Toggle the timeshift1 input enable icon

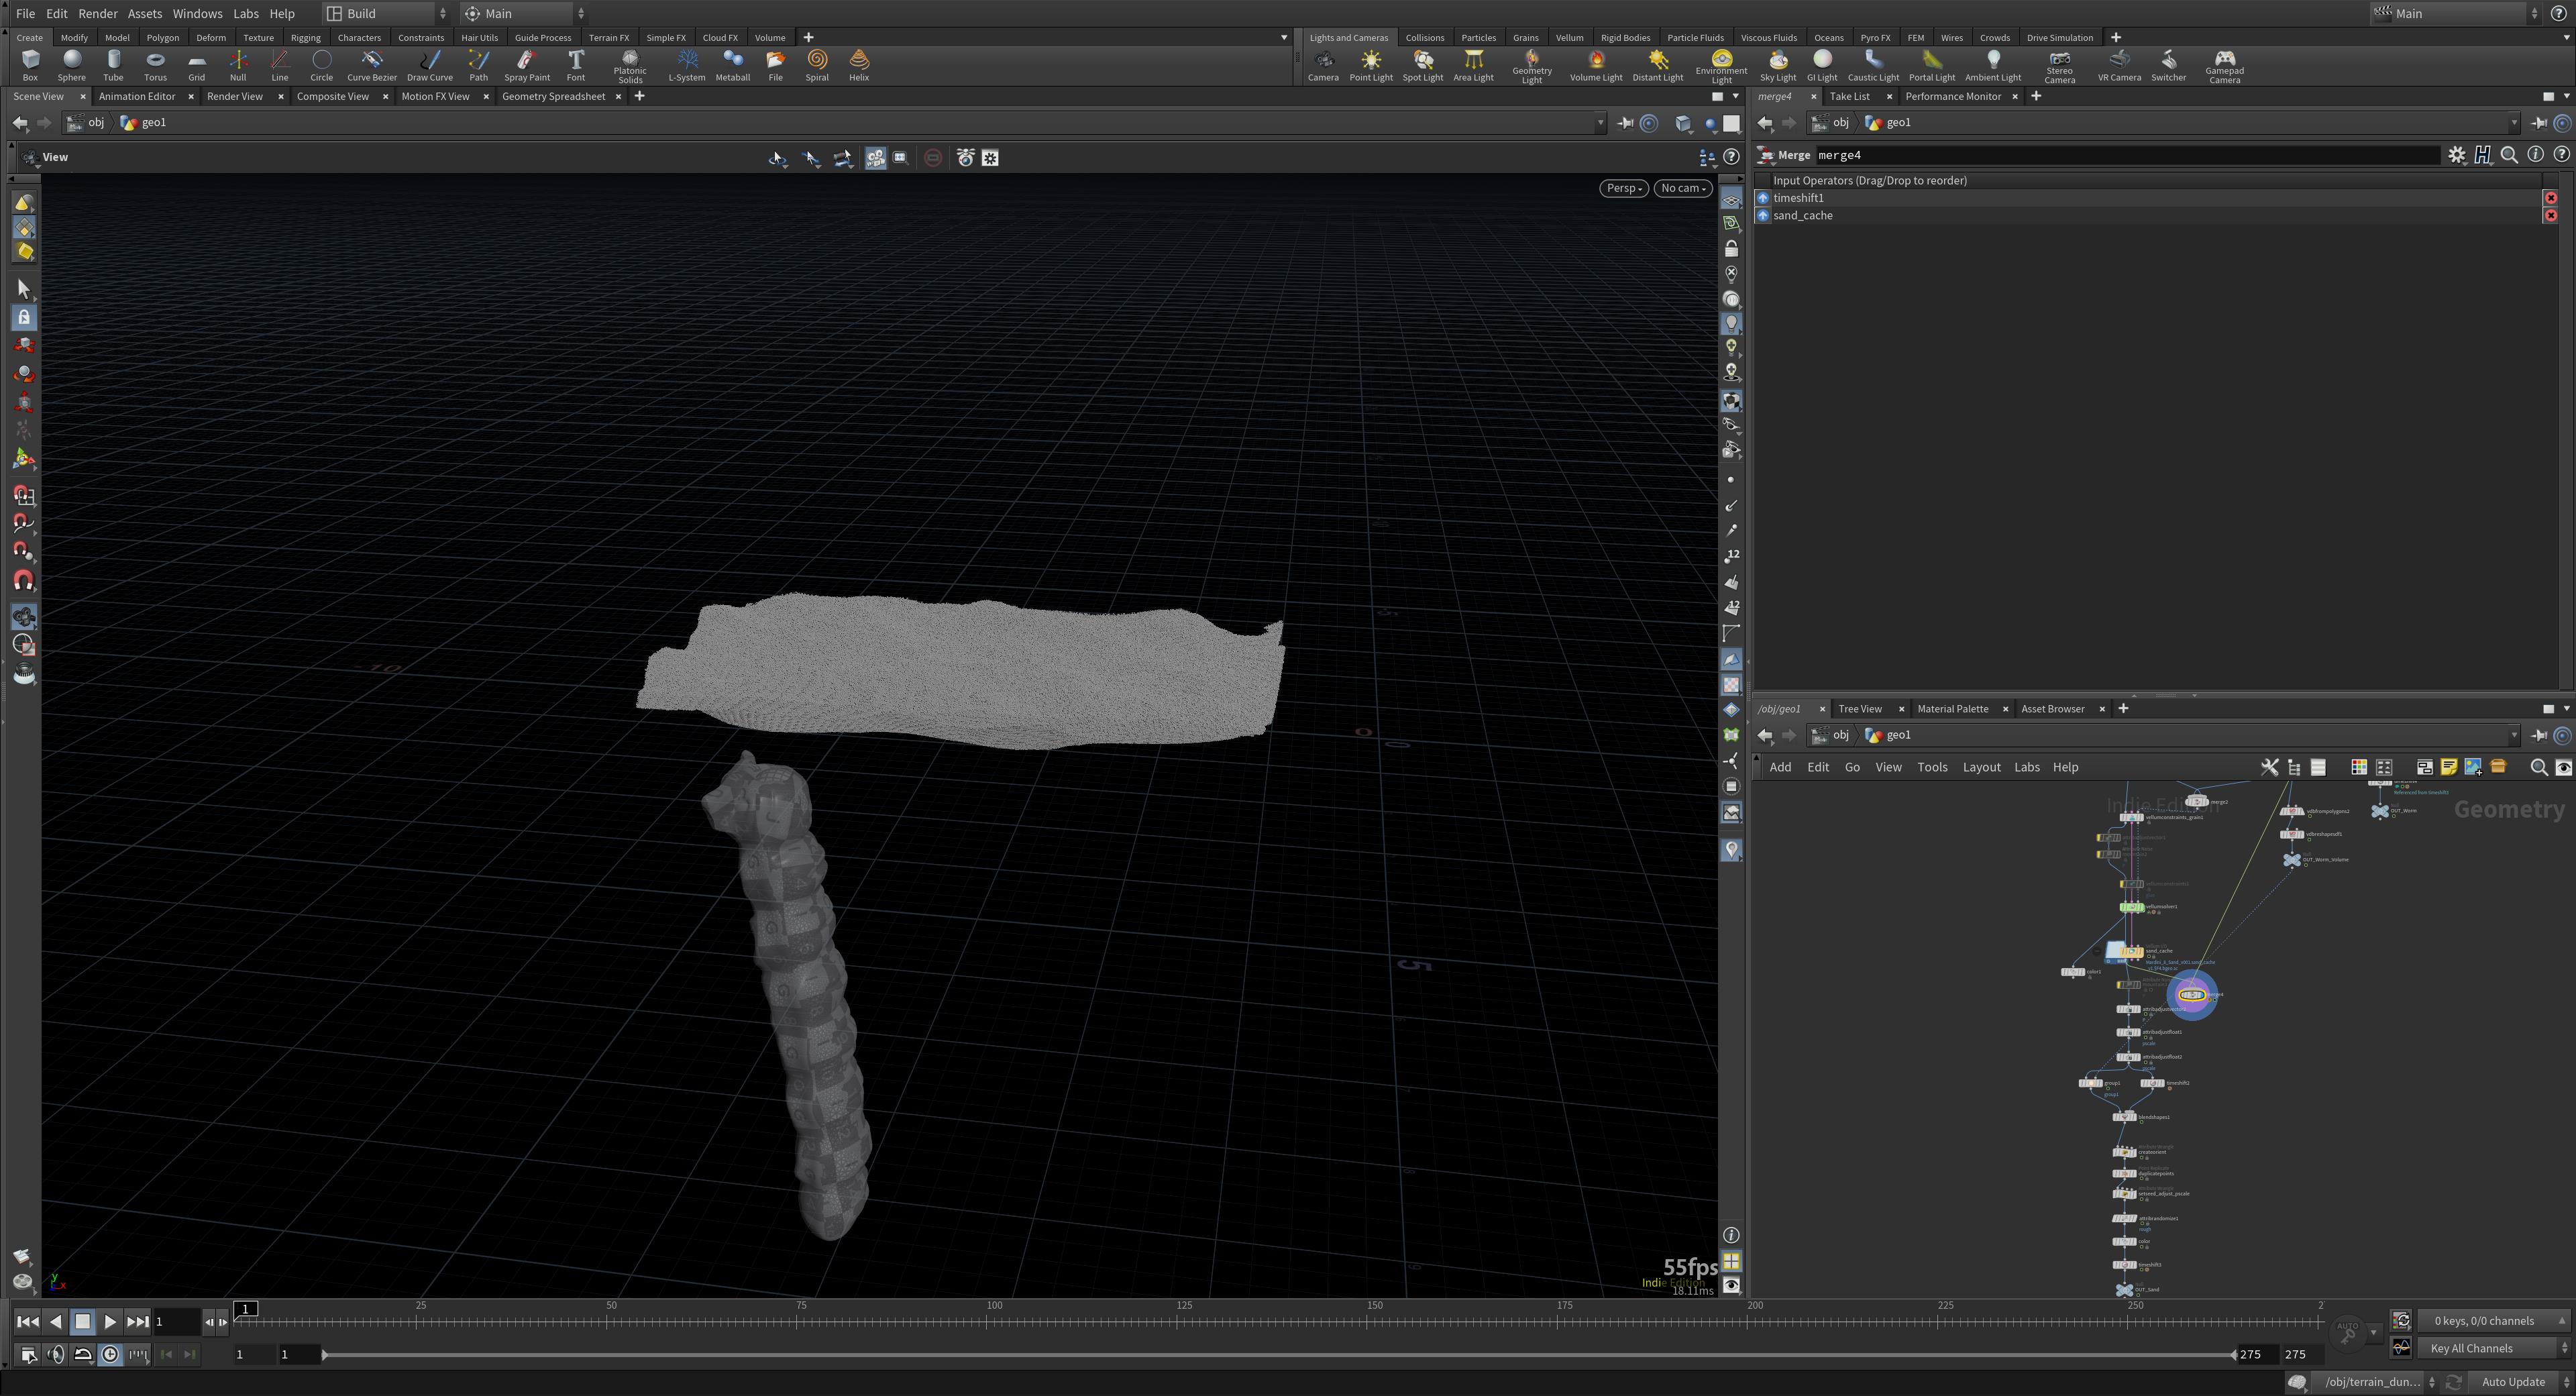(x=1763, y=198)
